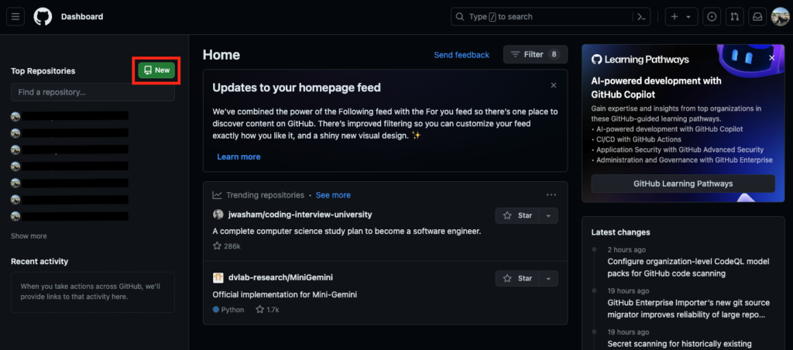Viewport: 793px width, 350px height.
Task: Expand the create-new dropdown arrow
Action: [x=688, y=17]
